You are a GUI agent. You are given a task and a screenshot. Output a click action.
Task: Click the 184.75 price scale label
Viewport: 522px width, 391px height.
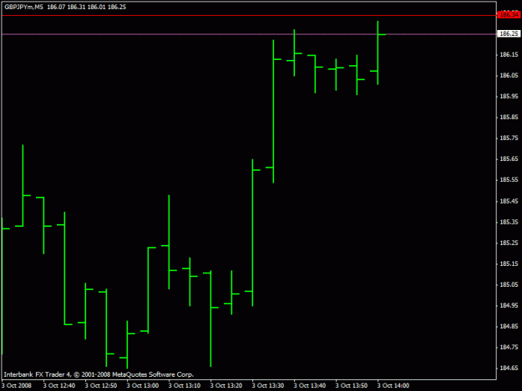pos(509,348)
